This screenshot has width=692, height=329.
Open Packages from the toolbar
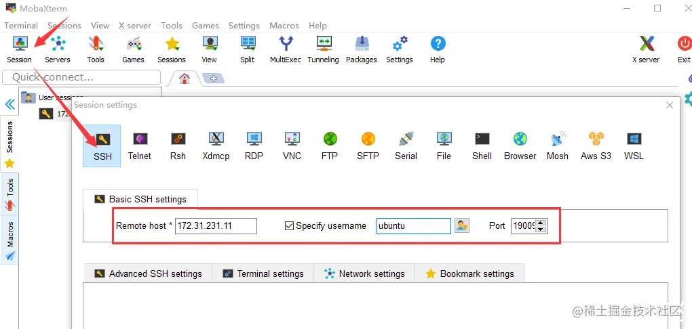click(x=362, y=50)
